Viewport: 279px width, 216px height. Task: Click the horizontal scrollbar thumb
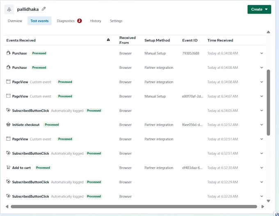tap(134, 207)
